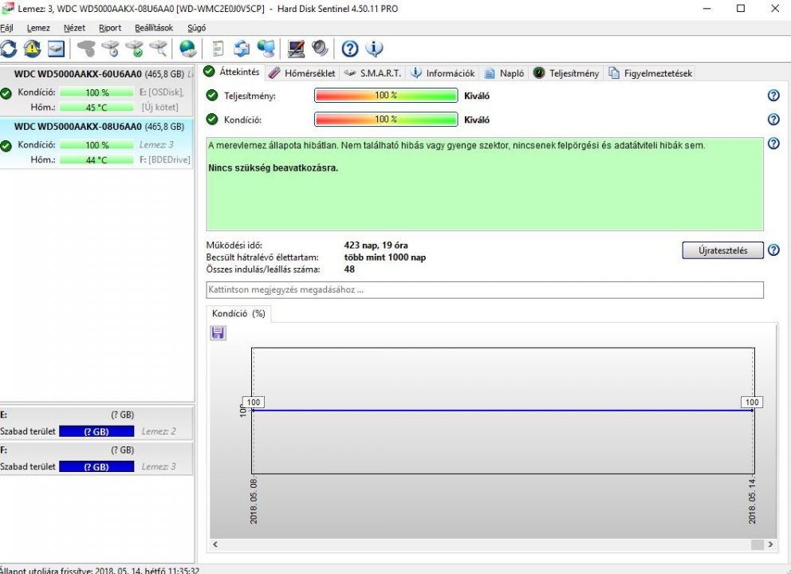Click the send report envelope icon

pyautogui.click(x=242, y=49)
